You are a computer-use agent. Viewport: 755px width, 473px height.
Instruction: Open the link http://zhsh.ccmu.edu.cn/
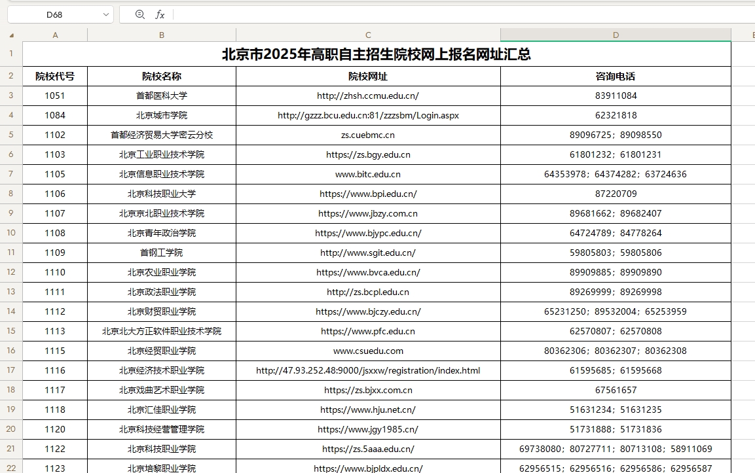tap(368, 96)
